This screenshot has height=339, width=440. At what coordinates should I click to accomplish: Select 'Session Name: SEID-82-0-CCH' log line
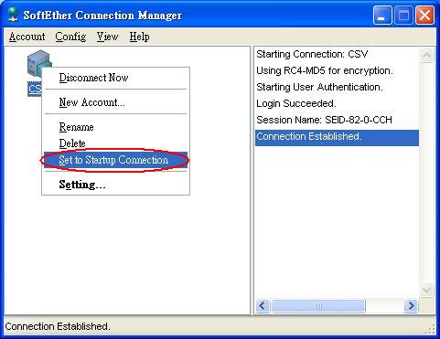[337, 120]
